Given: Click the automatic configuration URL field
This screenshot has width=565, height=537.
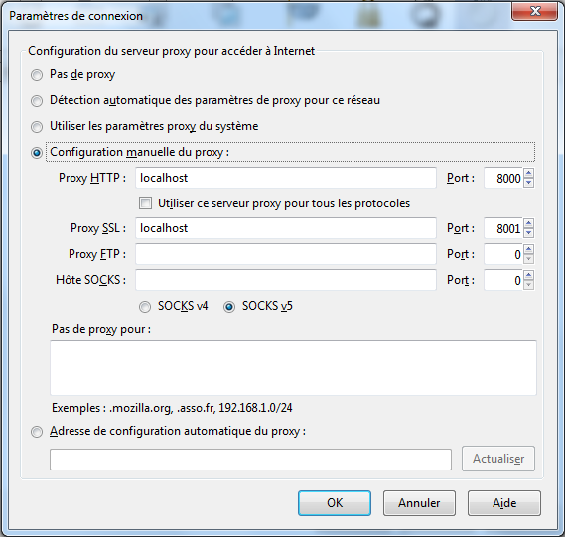Looking at the screenshot, I should (250, 460).
